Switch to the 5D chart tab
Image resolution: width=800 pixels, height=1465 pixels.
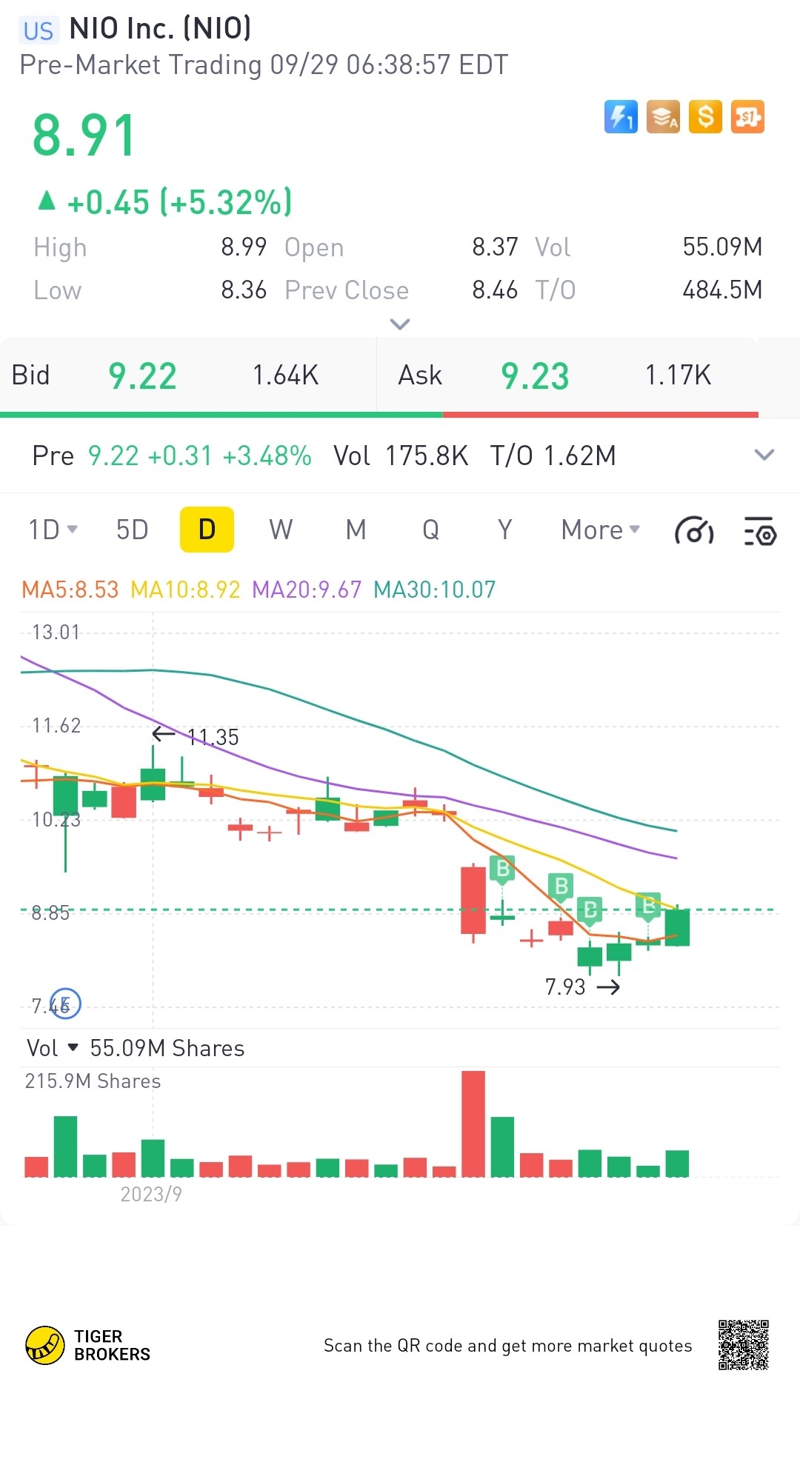[x=133, y=530]
